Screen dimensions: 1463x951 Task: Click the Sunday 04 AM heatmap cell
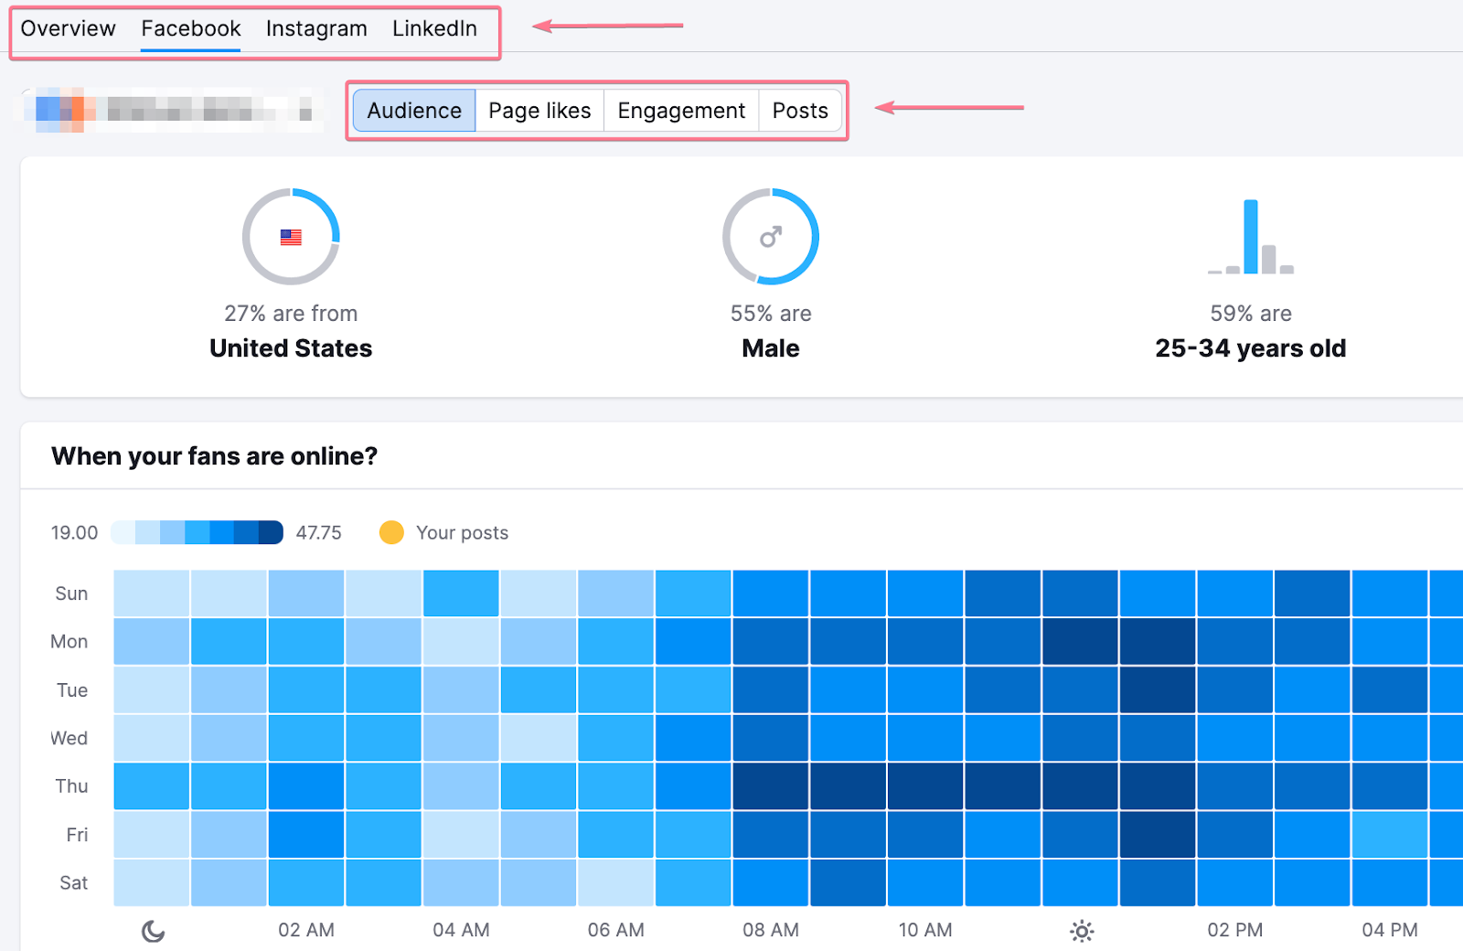pyautogui.click(x=461, y=593)
